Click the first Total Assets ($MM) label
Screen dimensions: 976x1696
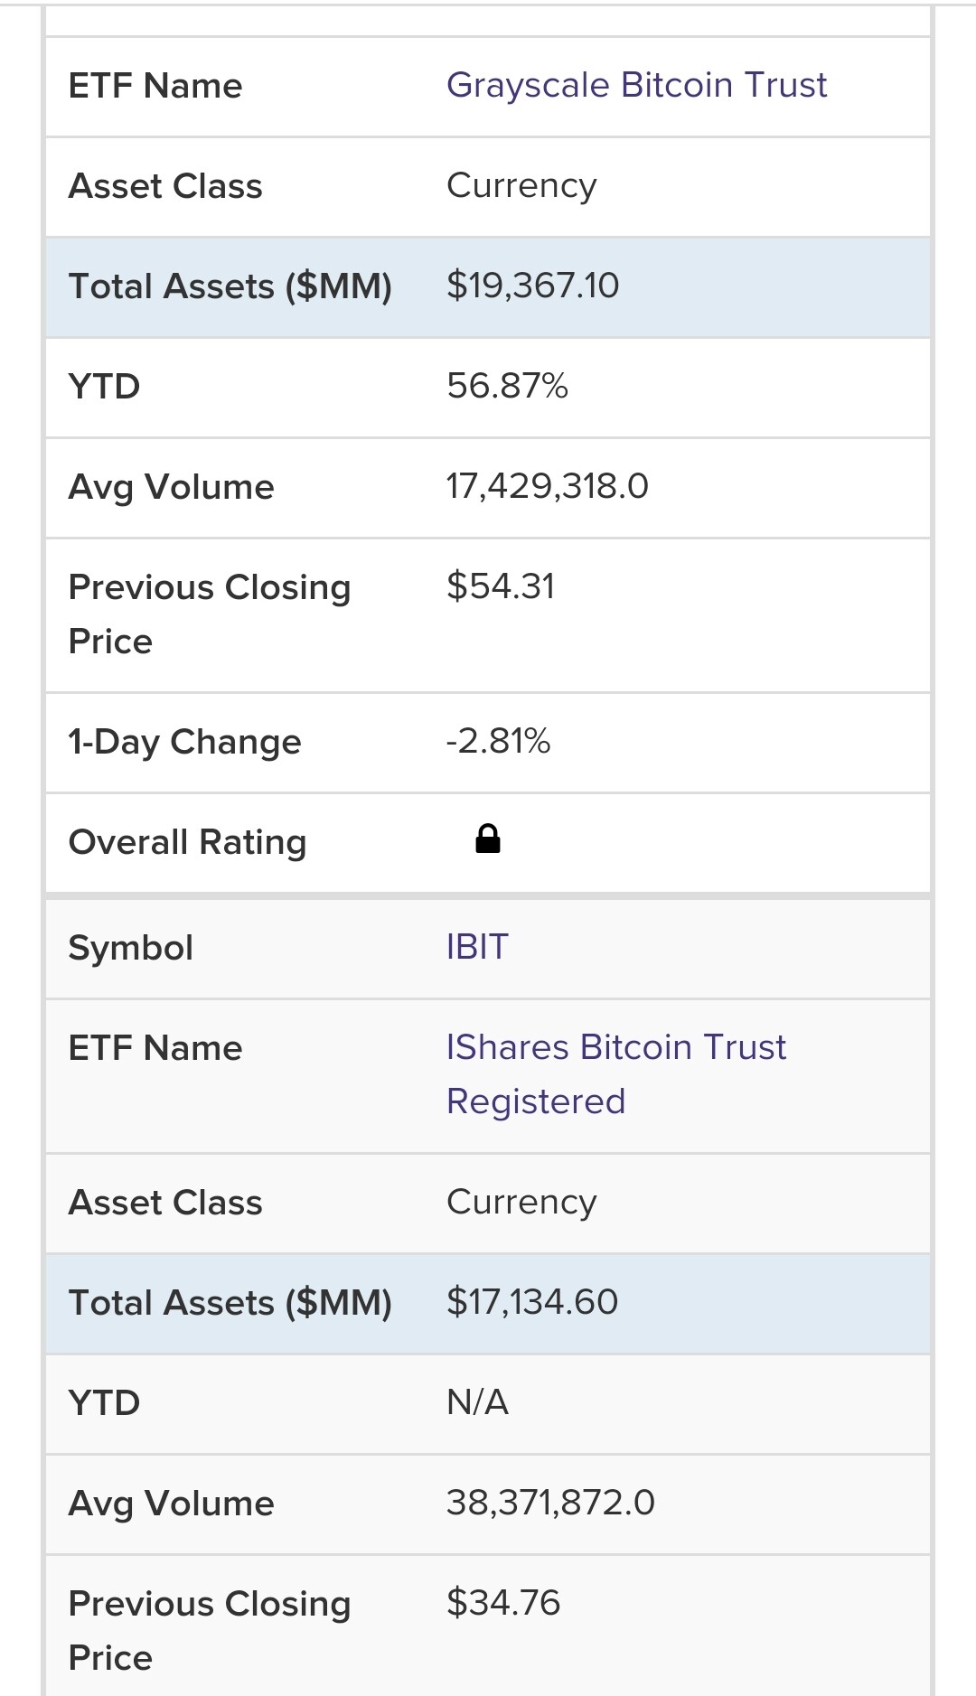tap(230, 286)
